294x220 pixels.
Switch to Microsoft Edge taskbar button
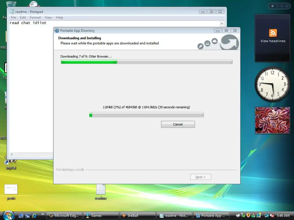(64, 216)
